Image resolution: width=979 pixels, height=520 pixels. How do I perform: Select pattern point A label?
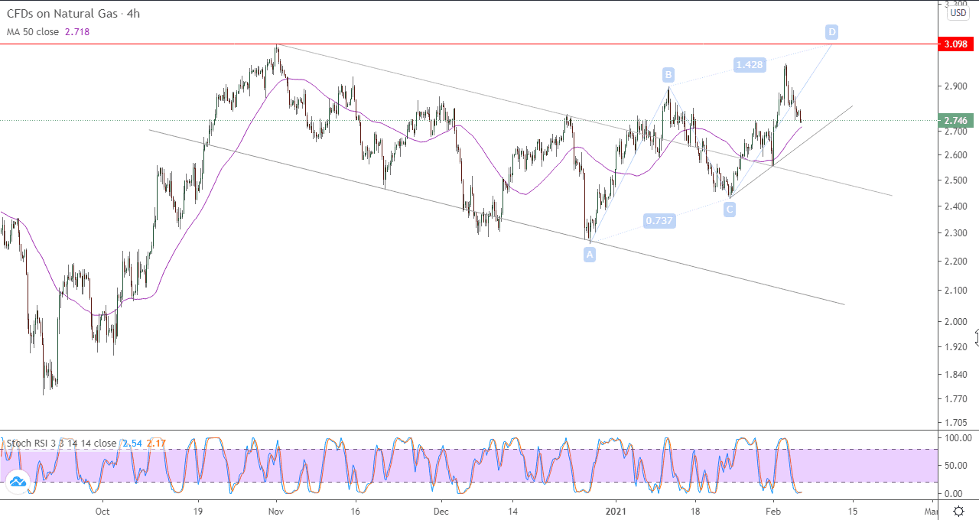[x=590, y=255]
